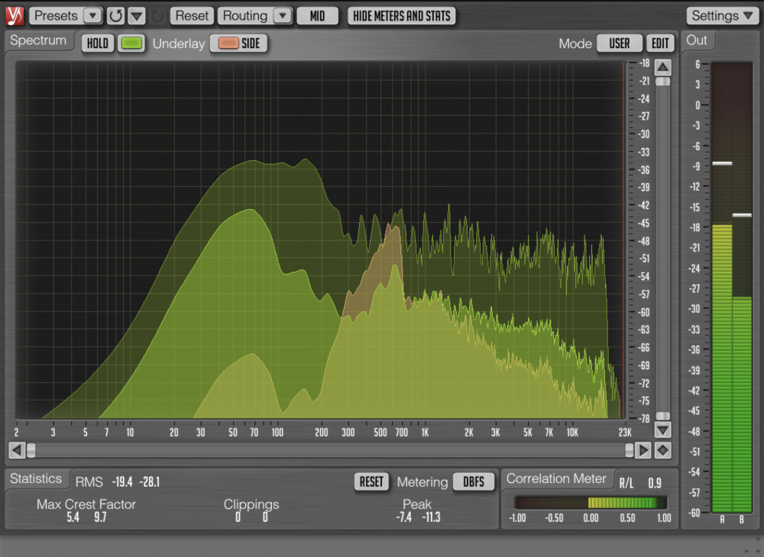Click the spectrum vertical scroll down arrow
Image resolution: width=764 pixels, height=557 pixels.
coord(662,430)
